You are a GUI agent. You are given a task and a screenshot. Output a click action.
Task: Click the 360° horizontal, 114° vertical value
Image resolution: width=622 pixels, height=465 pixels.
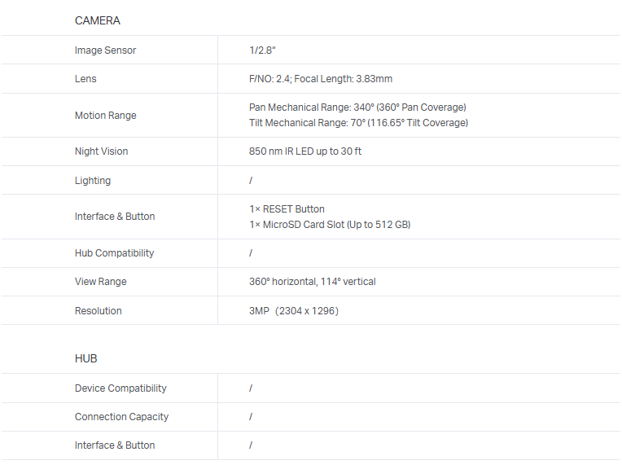[313, 282]
